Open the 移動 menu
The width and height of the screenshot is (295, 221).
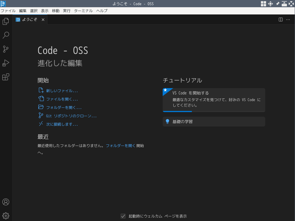pos(56,11)
